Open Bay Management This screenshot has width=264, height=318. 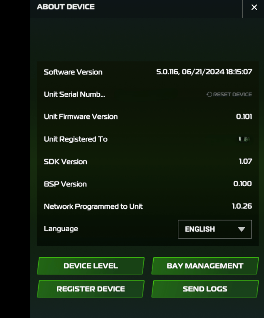click(205, 266)
